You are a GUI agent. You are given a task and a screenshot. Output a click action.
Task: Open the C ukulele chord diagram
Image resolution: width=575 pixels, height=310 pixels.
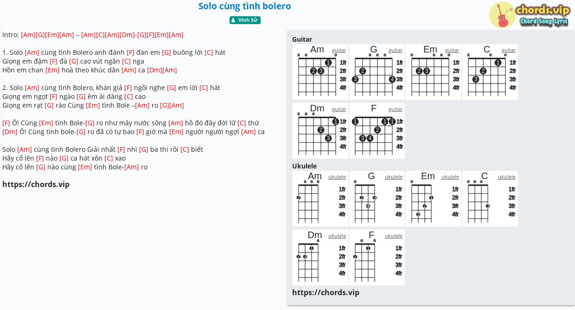click(490, 199)
